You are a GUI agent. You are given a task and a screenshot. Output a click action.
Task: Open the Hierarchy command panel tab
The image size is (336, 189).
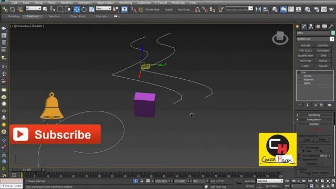(311, 26)
